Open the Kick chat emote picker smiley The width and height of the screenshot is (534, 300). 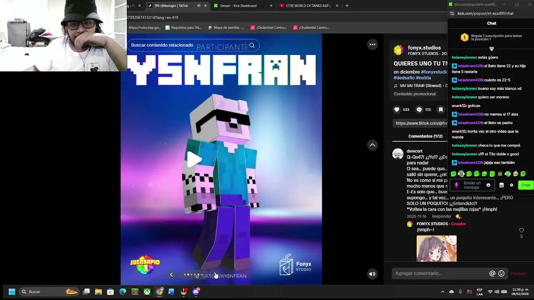pos(488,185)
